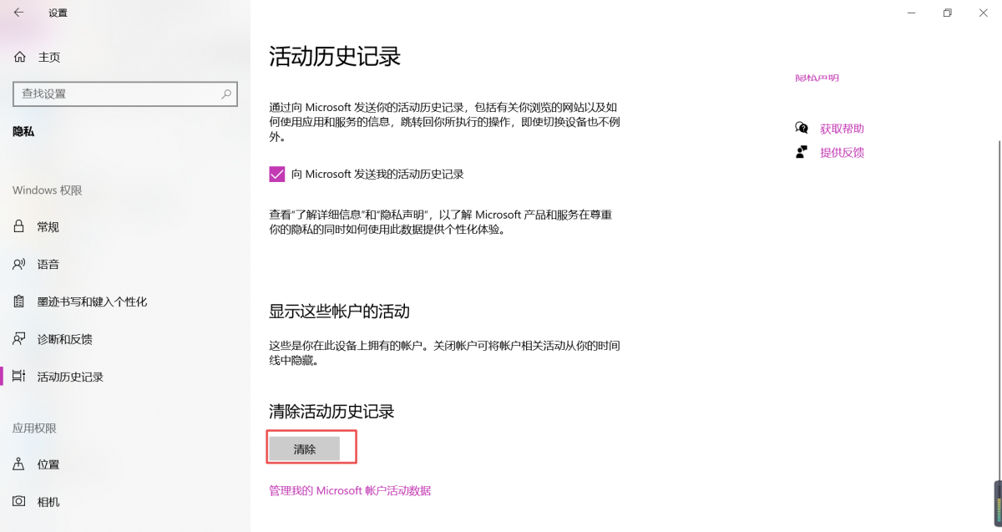Click the search magnifier icon
This screenshot has height=532, width=1002.
(226, 94)
